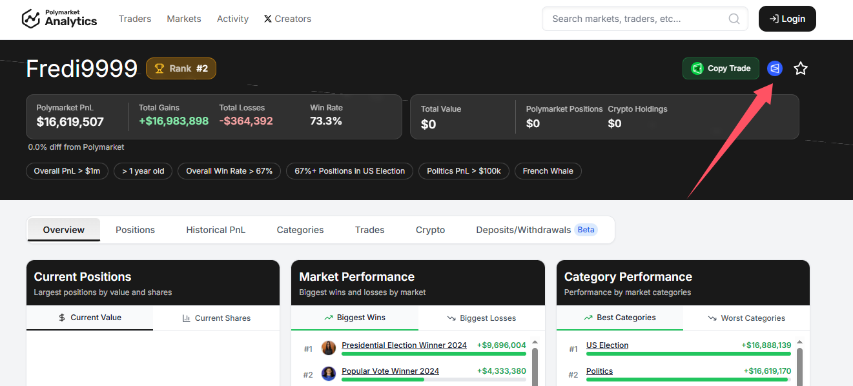The width and height of the screenshot is (853, 386).
Task: Open Presidential Election Winner 2024 link
Action: [404, 345]
